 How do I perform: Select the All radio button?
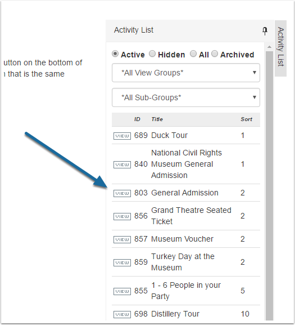[193, 54]
